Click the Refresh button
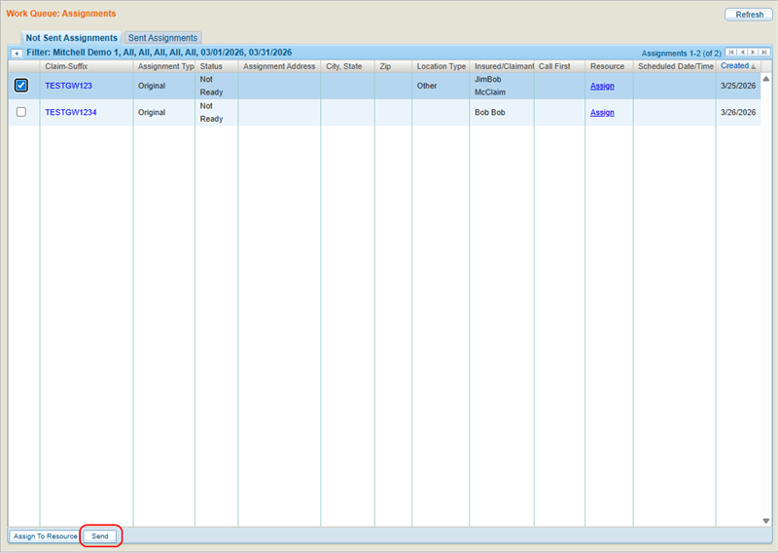 749,15
